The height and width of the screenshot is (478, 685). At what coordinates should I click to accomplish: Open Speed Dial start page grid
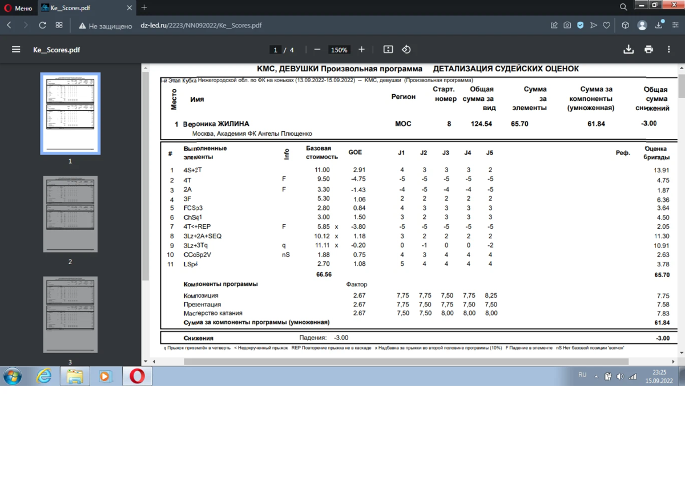click(59, 25)
